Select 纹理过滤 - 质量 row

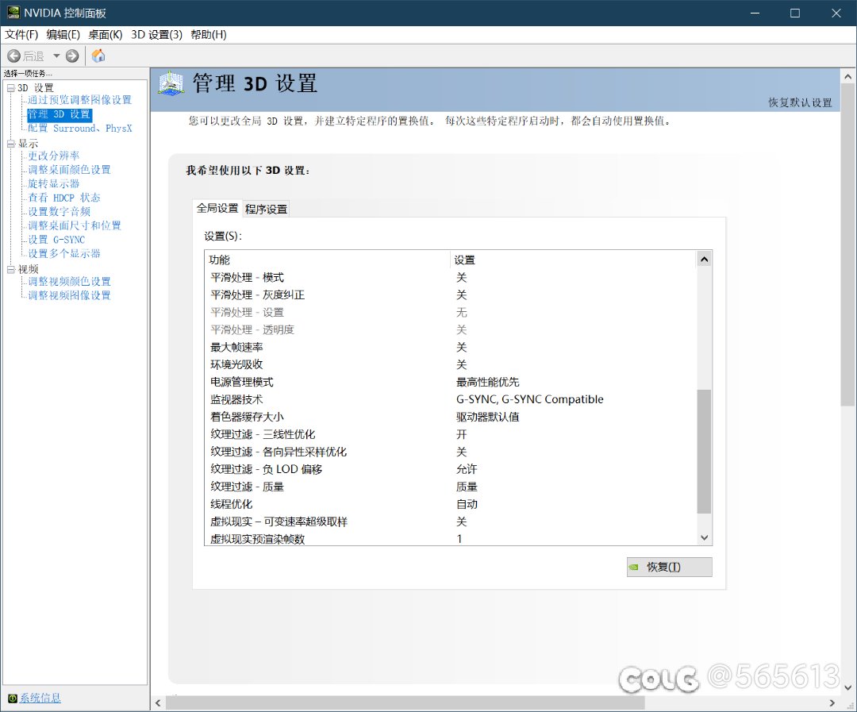[x=451, y=487]
